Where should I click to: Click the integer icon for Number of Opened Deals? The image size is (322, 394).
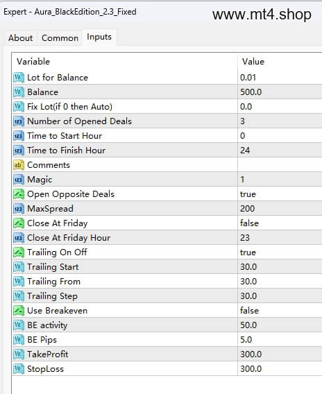[x=19, y=121]
